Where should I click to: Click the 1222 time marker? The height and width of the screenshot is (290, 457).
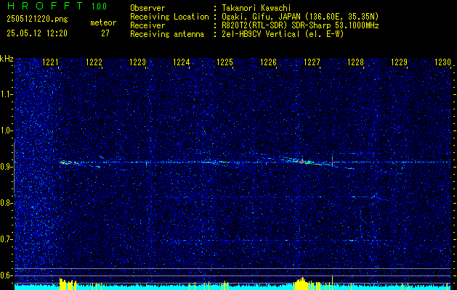(x=94, y=62)
